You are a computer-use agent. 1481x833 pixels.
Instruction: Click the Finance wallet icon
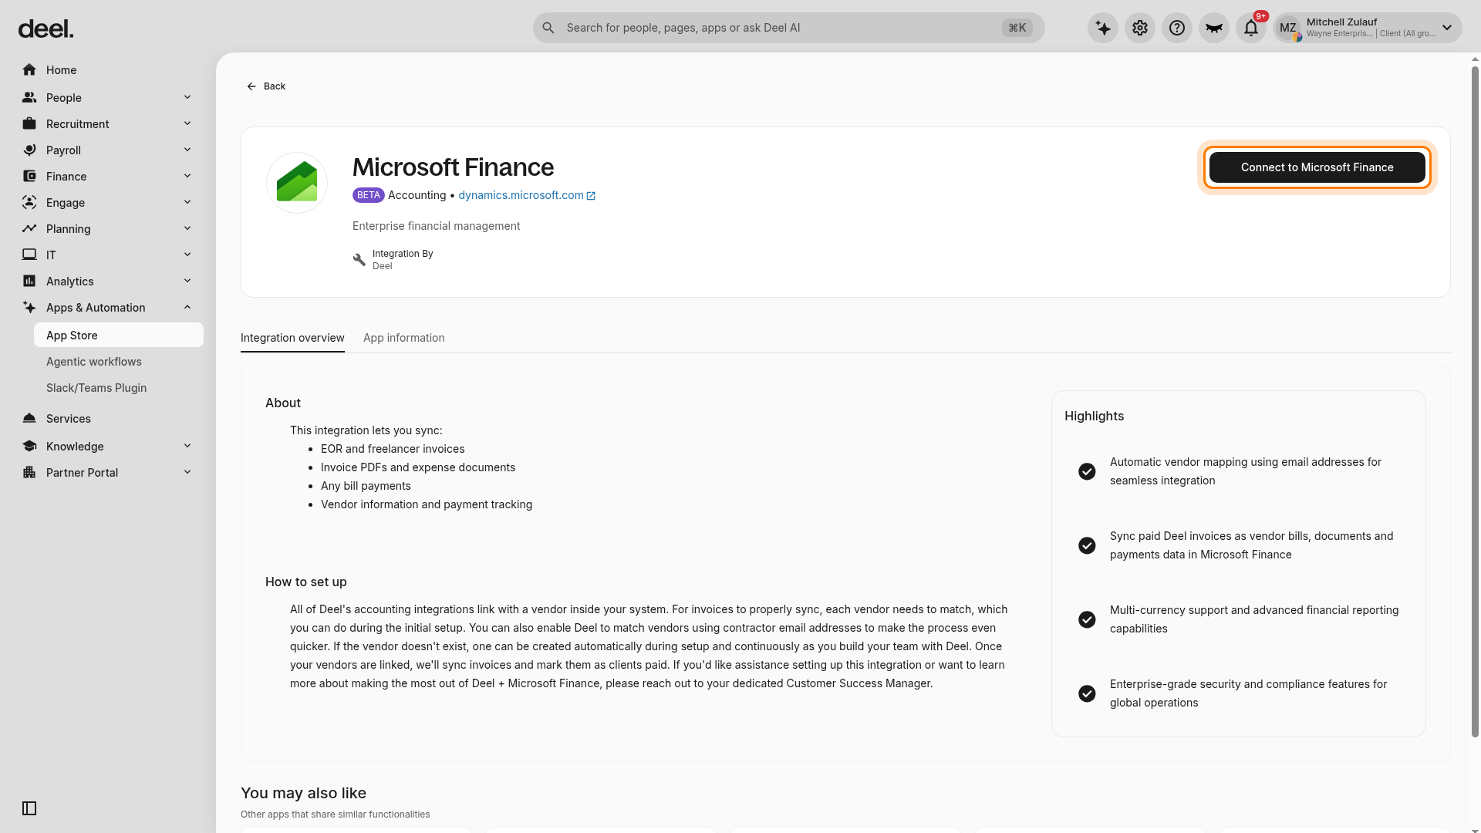click(29, 177)
